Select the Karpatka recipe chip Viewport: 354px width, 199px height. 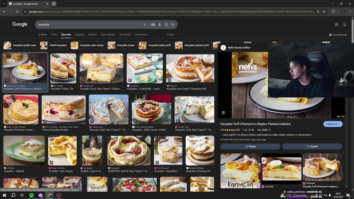122,45
